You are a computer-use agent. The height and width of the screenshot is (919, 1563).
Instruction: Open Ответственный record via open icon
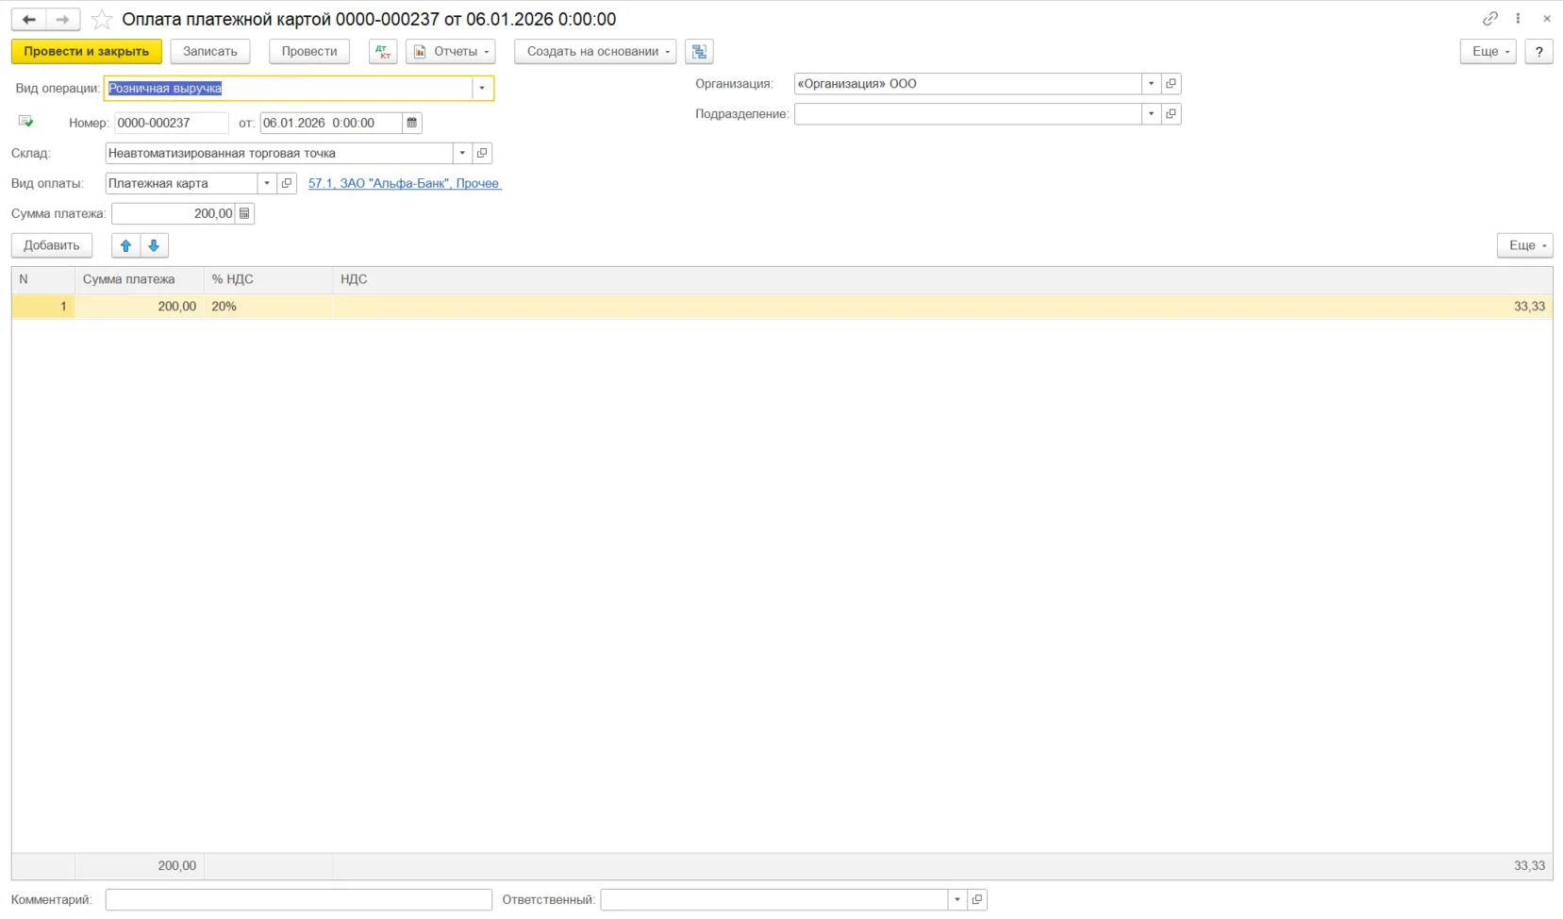[977, 899]
